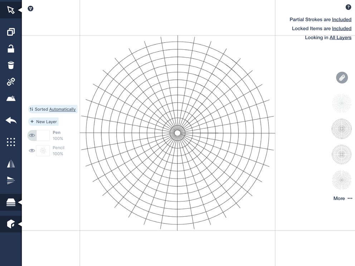
Task: Select the paperclip brush preset thumbnail
Action: (x=342, y=78)
